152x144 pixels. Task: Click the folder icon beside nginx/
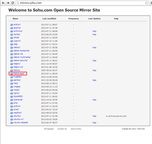click(x=12, y=93)
